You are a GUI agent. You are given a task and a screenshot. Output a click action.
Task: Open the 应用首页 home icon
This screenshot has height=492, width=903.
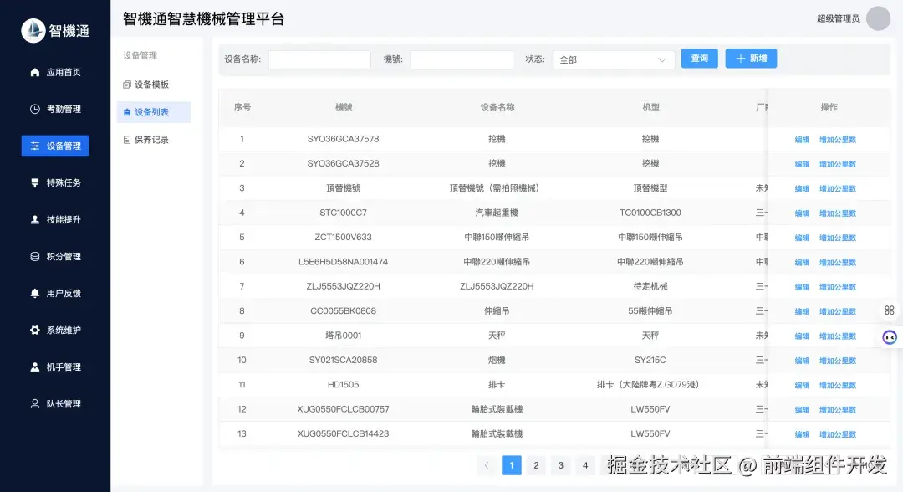31,72
